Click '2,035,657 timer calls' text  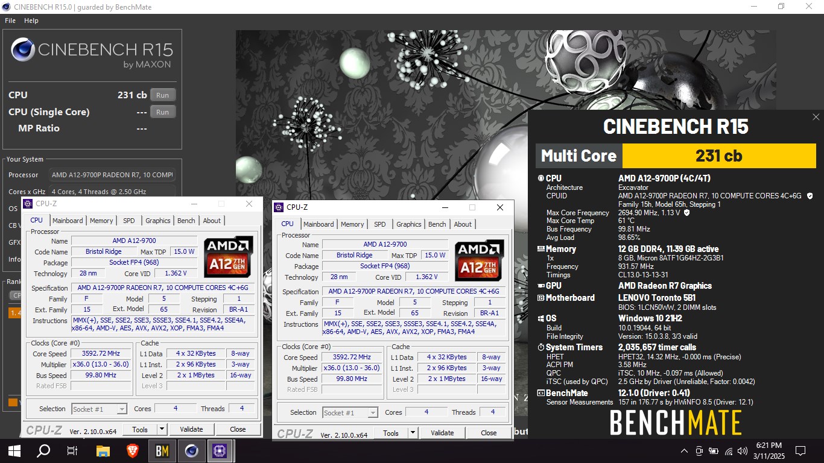(657, 347)
